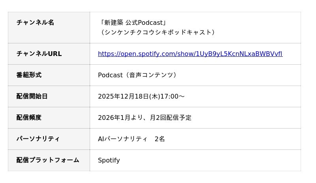The width and height of the screenshot is (316, 183).
Task: Click the word Podcast in 番組形式 row
Action: pos(110,75)
